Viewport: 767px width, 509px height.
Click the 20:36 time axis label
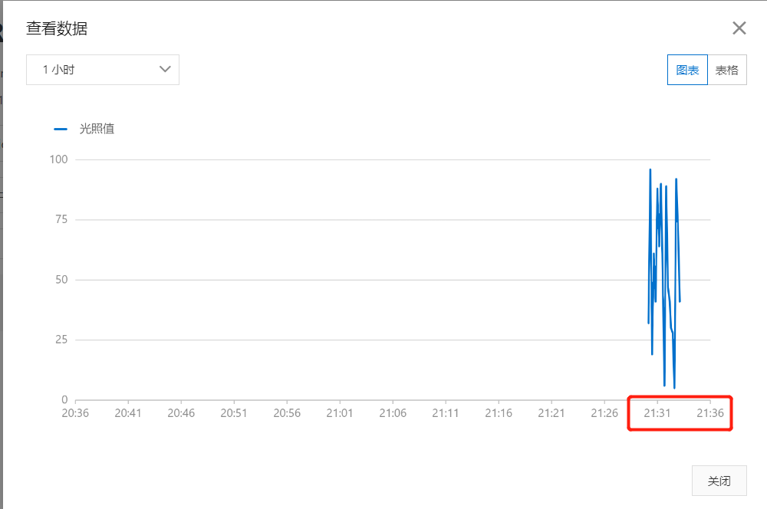click(x=75, y=413)
